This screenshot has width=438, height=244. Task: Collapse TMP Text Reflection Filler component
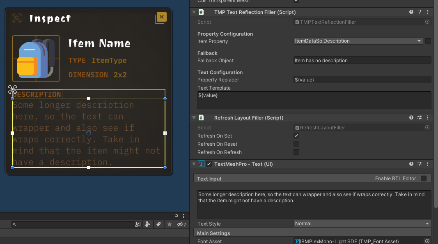[194, 12]
